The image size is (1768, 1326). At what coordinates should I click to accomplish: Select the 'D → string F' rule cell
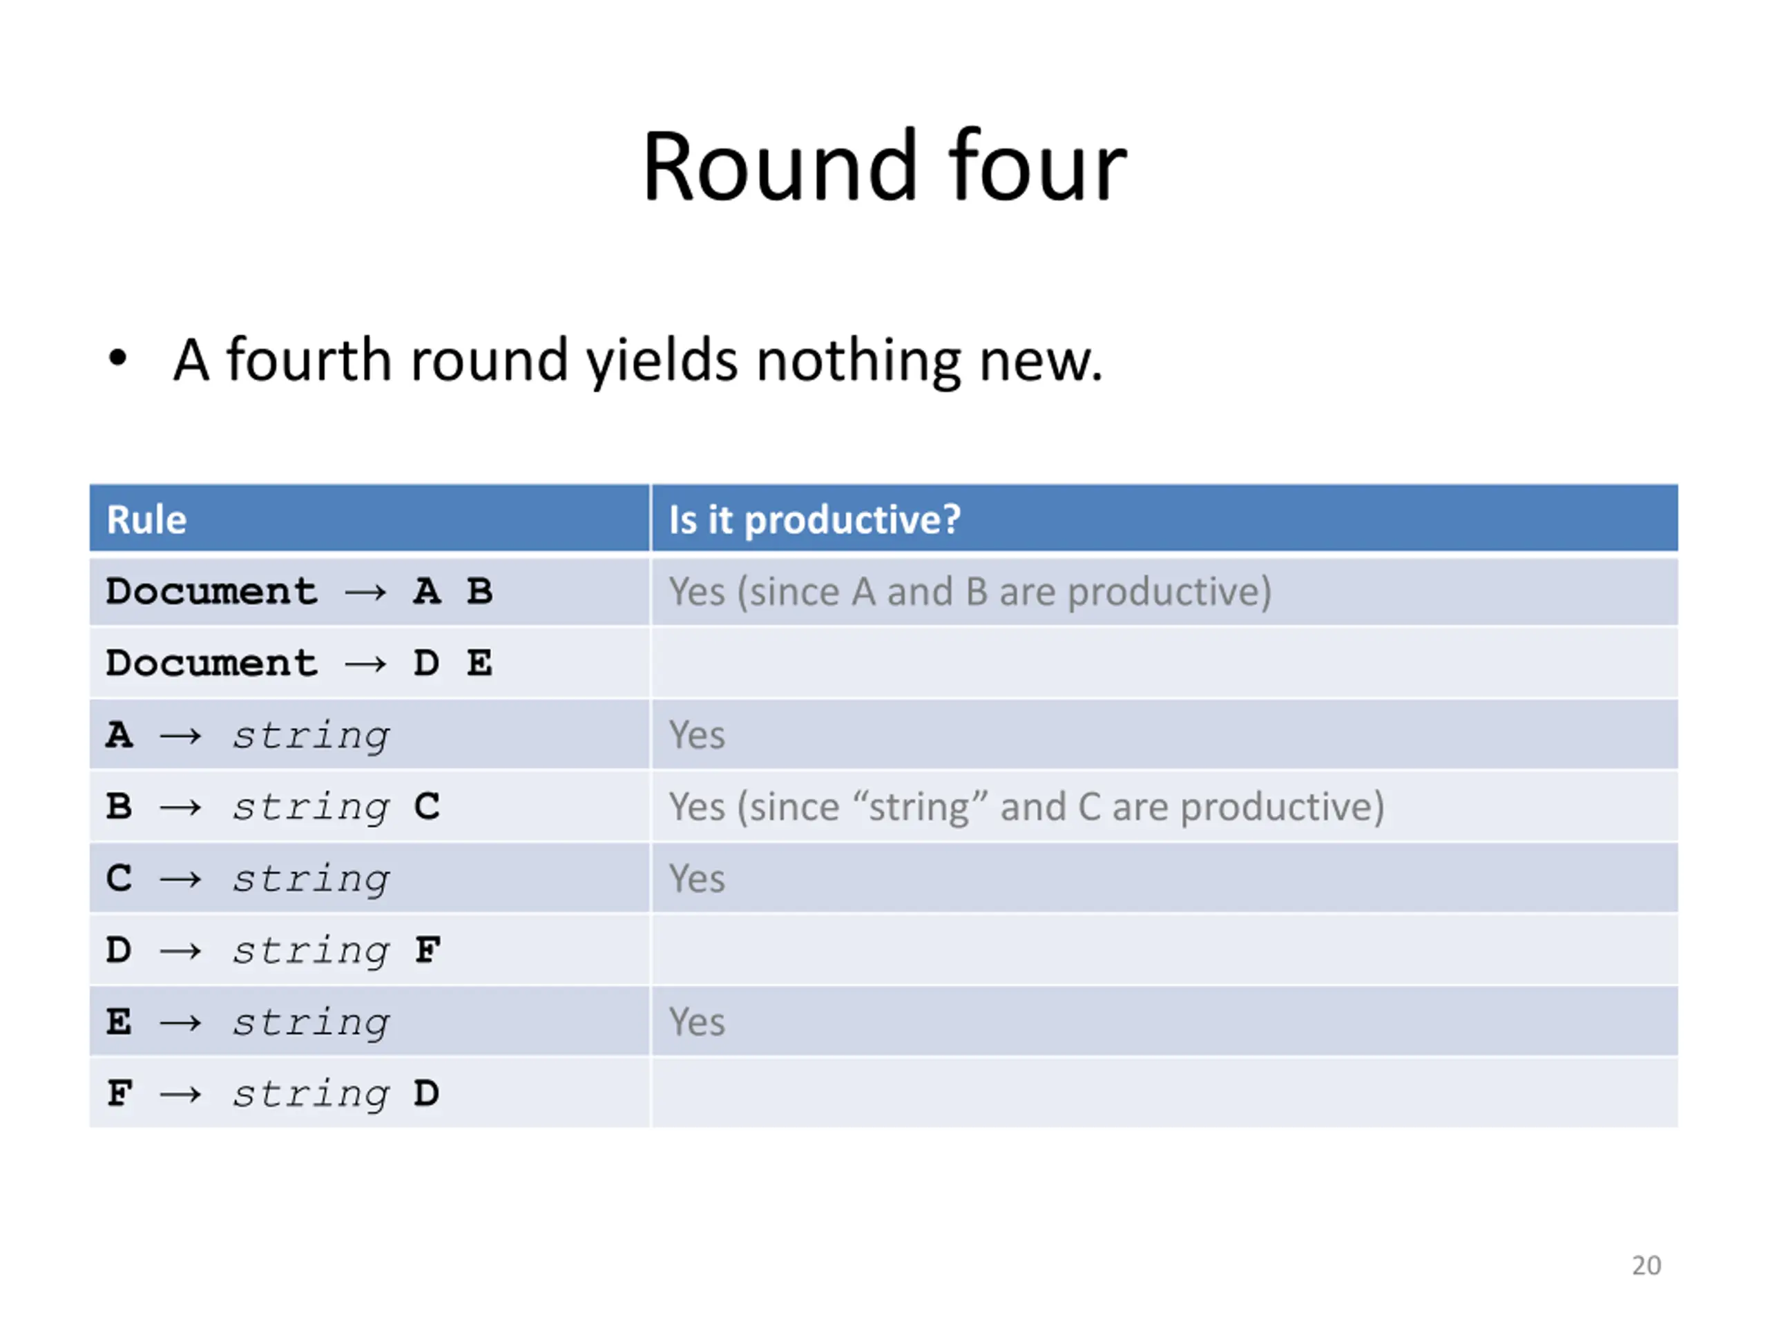pos(369,950)
